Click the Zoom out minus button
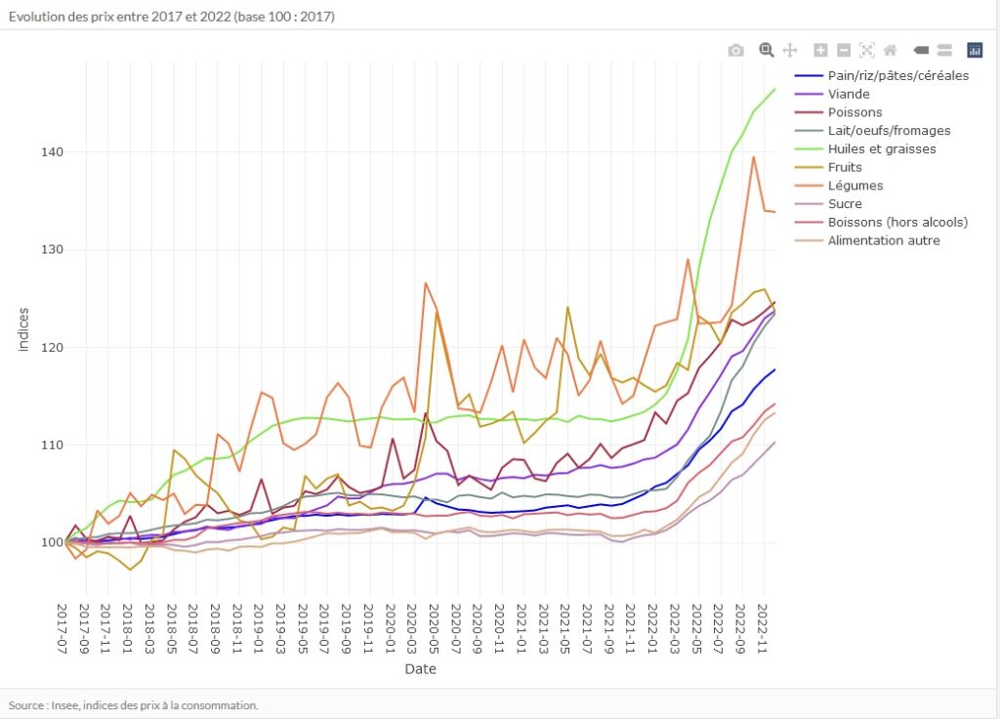Screen dimensions: 1000x719 click(x=844, y=50)
